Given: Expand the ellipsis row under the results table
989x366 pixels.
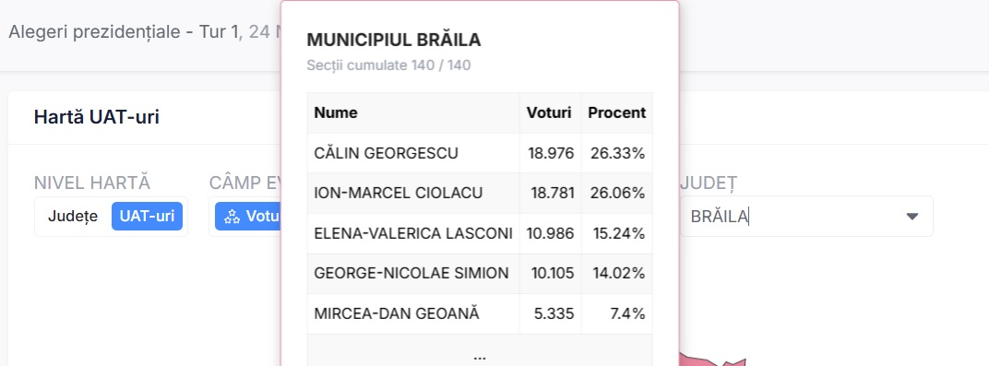Looking at the screenshot, I should (x=480, y=355).
